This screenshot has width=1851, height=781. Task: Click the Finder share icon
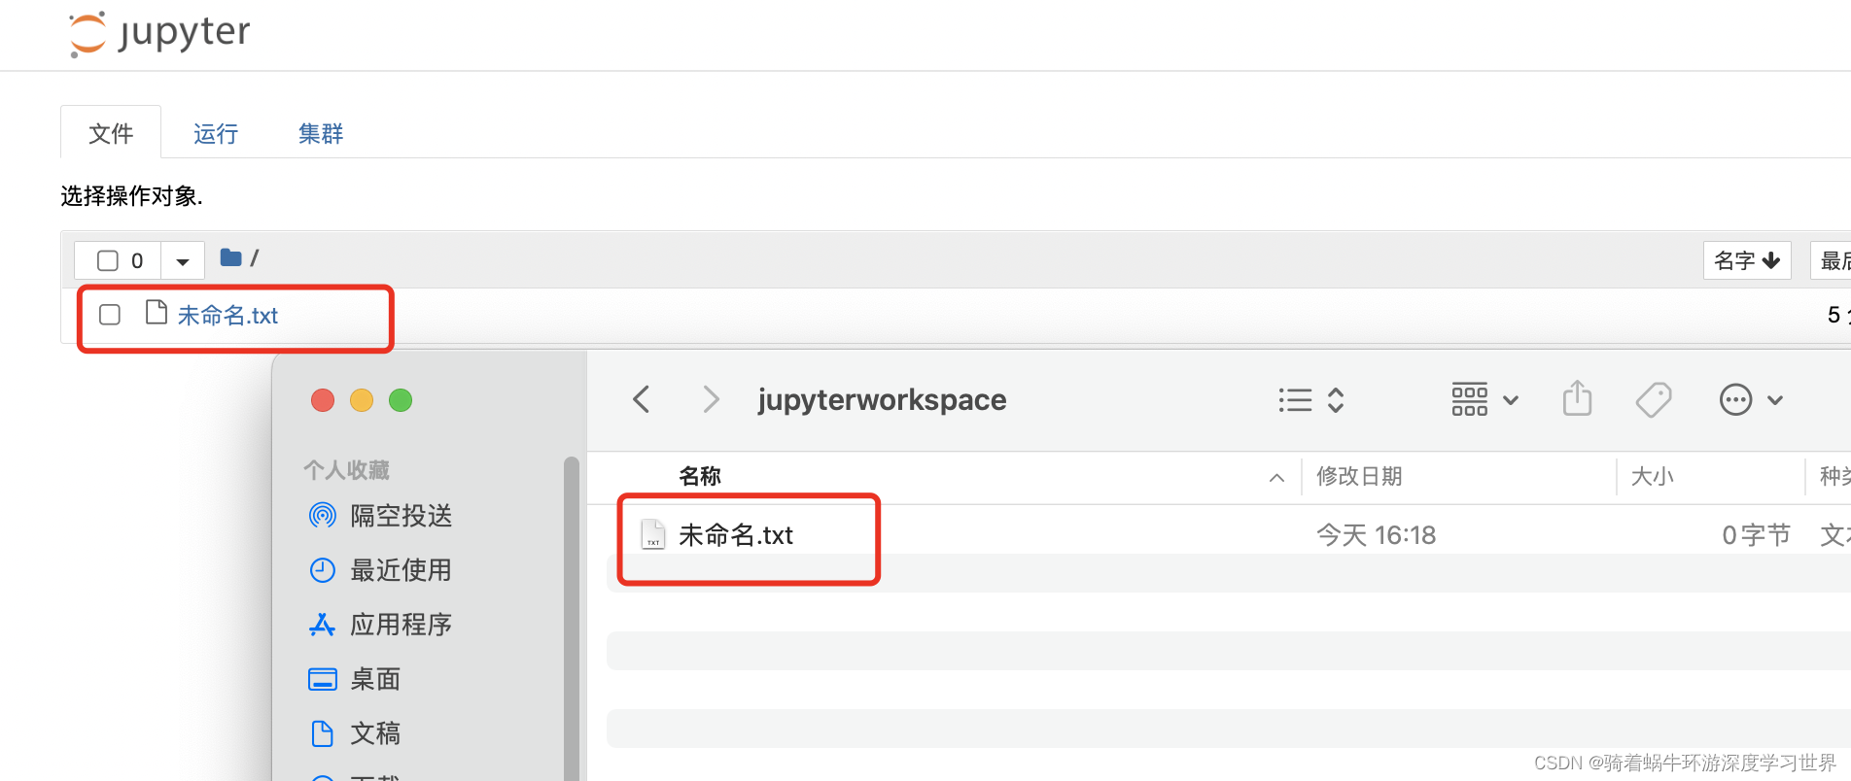pyautogui.click(x=1577, y=398)
